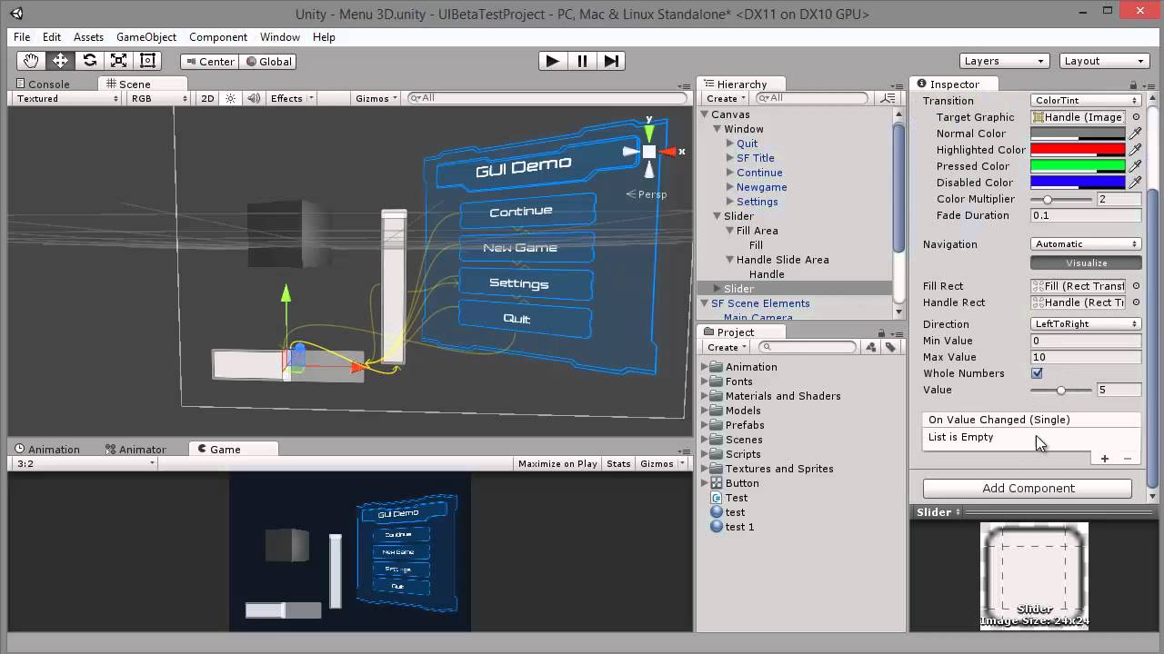Click the green Y axis gizmo cone

(649, 133)
